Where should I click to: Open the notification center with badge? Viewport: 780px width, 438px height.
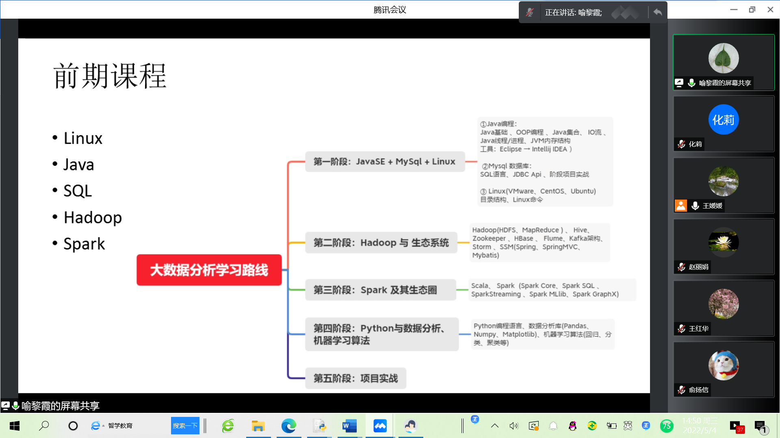[760, 426]
